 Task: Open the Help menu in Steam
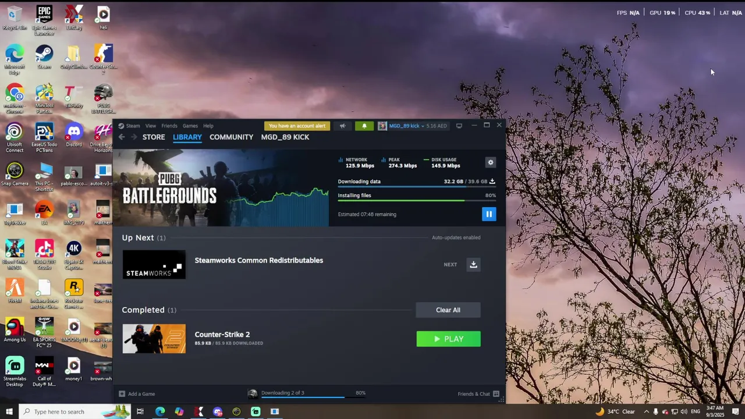tap(208, 126)
